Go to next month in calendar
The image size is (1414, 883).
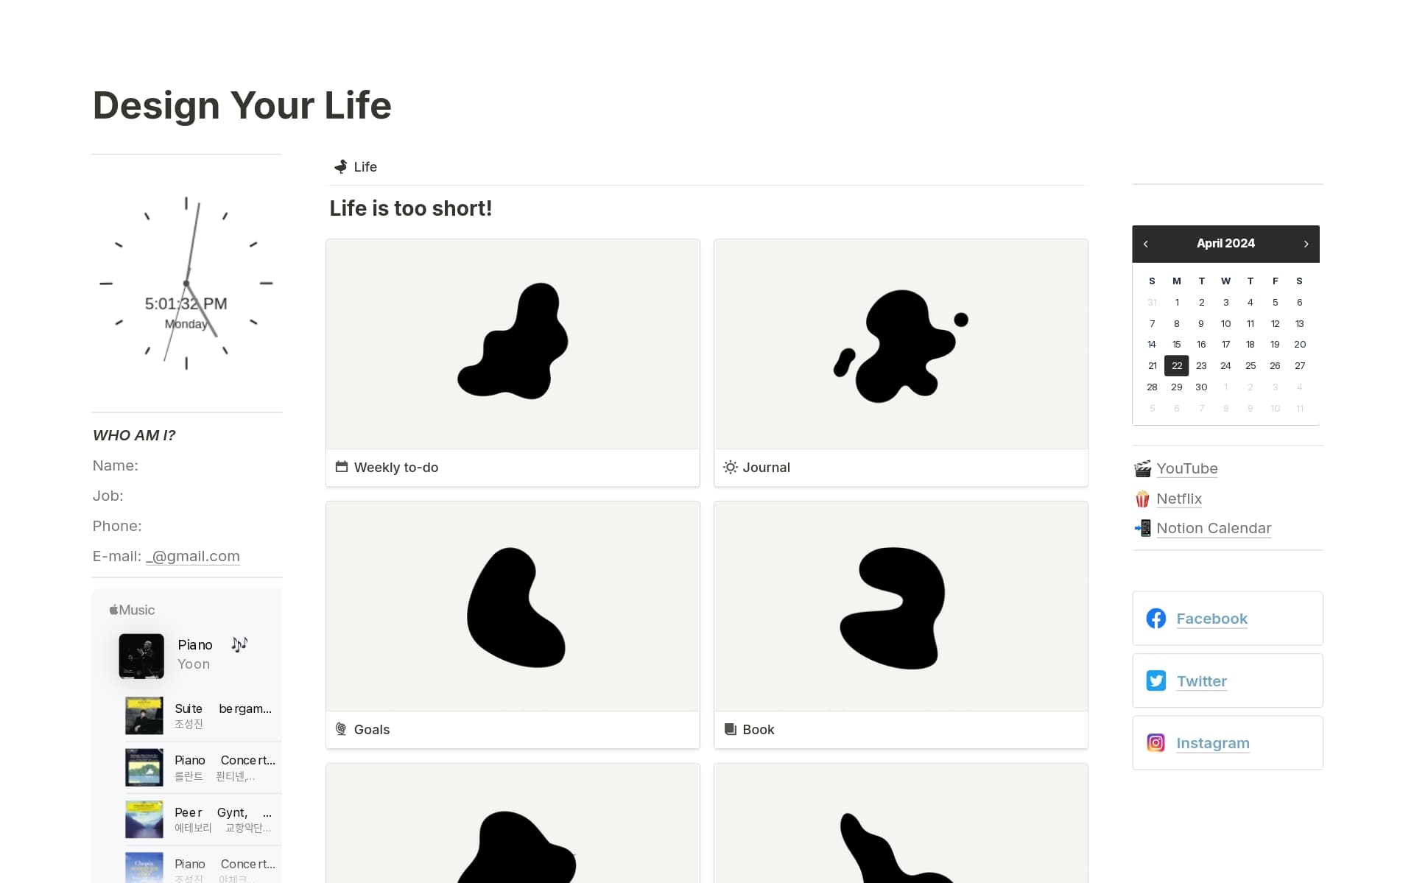pyautogui.click(x=1306, y=244)
